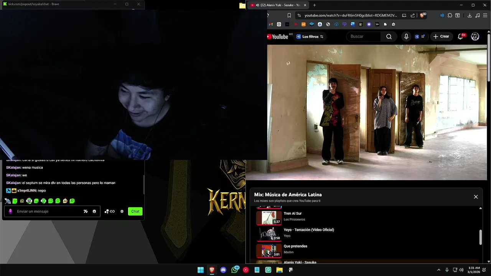This screenshot has height=276, width=491.
Task: Show hidden tray icons chevron
Action: (439, 270)
